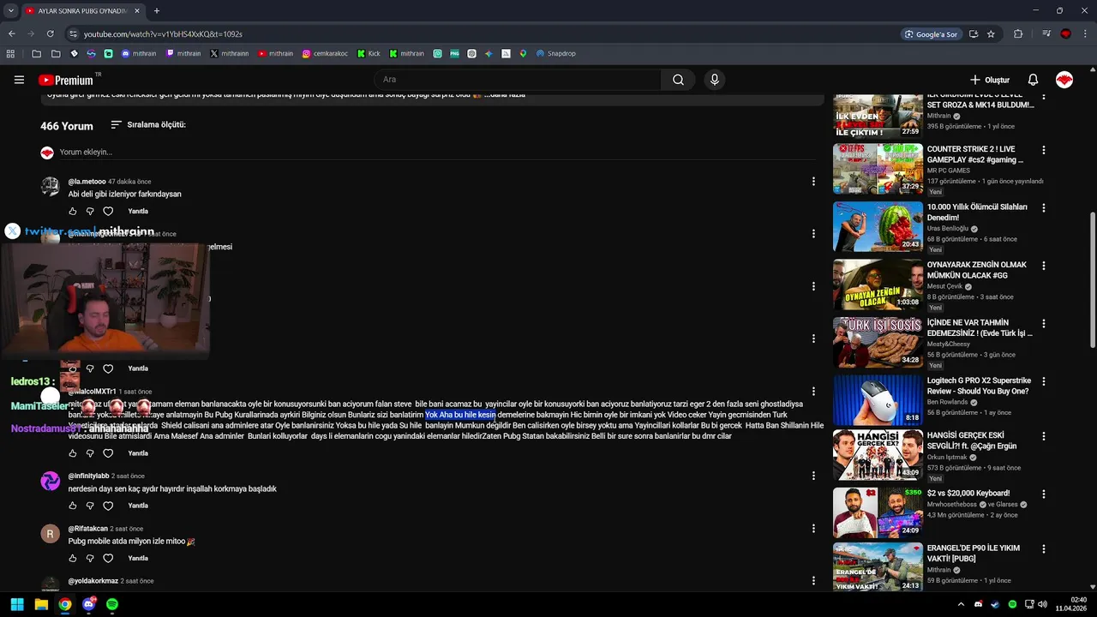The height and width of the screenshot is (617, 1097).
Task: Heart the @infinitylabb comment
Action: 108,506
